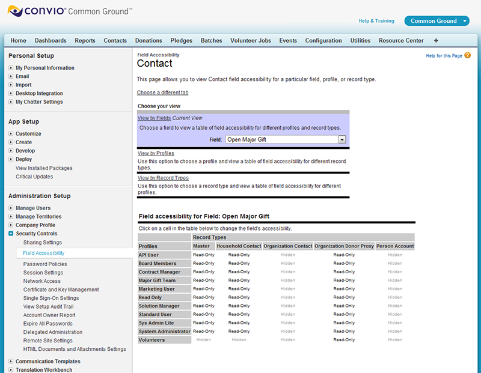Click API User Master Read-Only cell

(x=203, y=255)
